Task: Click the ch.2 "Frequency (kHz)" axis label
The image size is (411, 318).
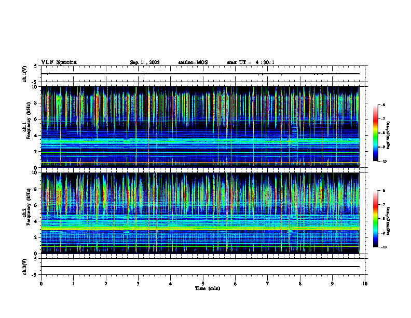Action: (x=29, y=207)
